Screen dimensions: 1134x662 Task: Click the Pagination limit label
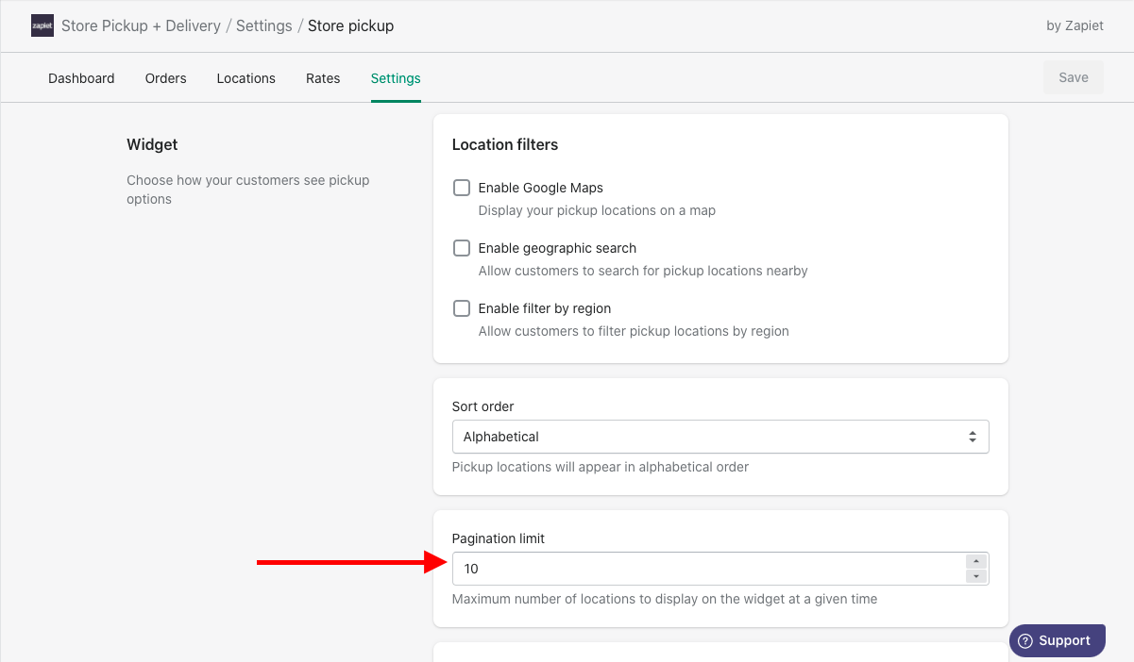pos(499,538)
